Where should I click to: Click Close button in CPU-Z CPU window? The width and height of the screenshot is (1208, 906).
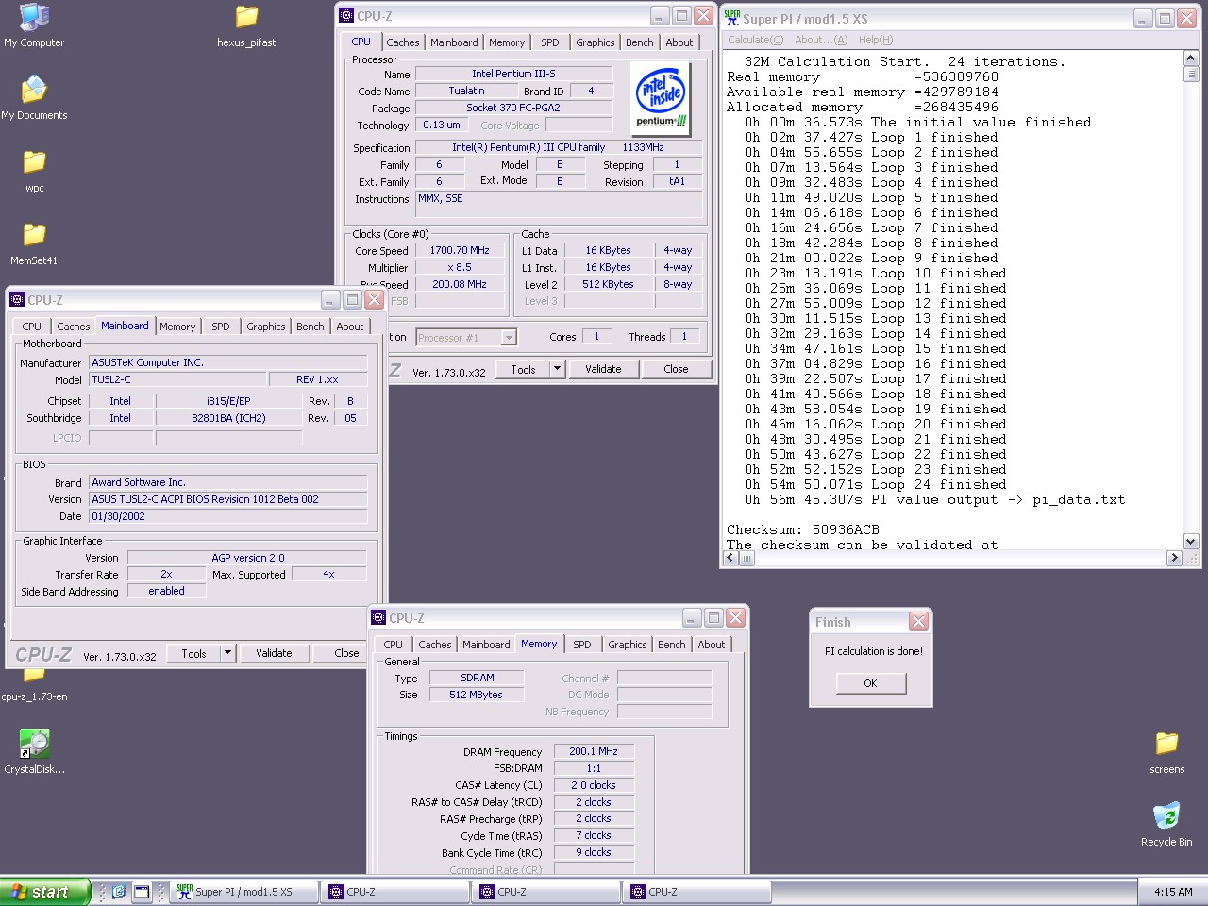(676, 369)
